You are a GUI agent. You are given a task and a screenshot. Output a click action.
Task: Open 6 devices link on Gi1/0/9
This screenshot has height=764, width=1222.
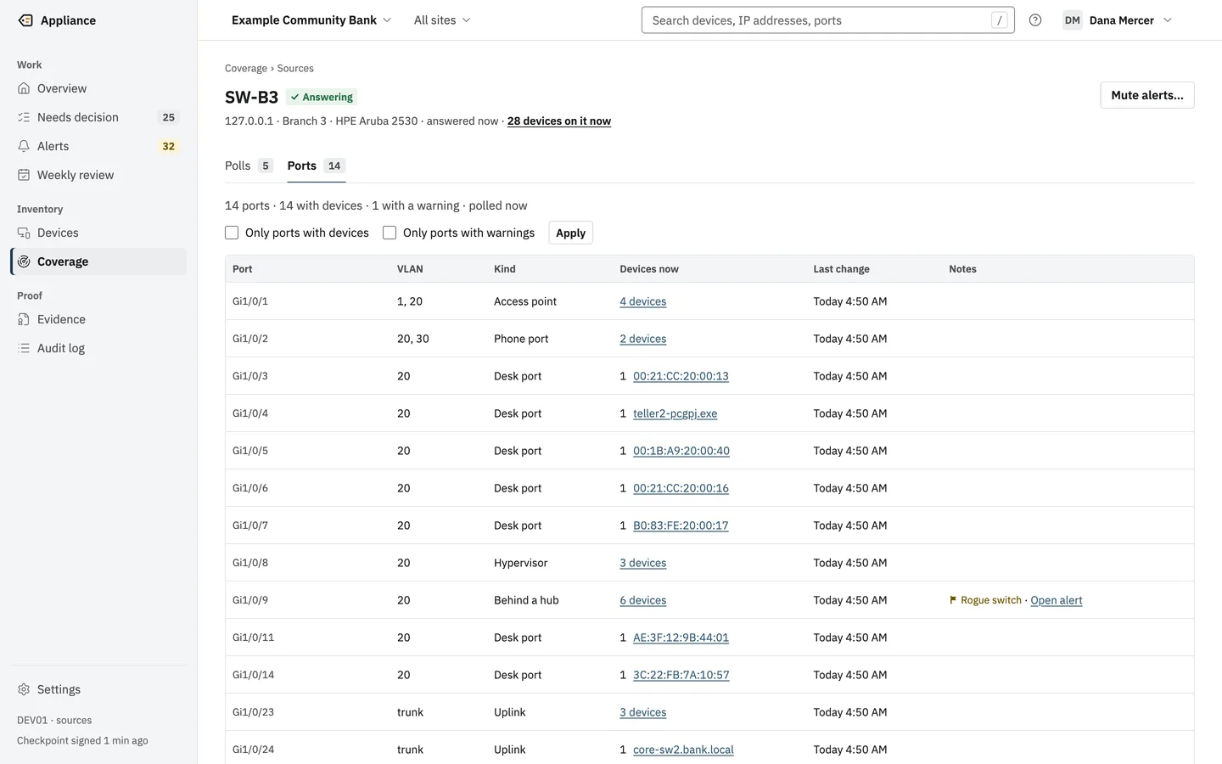[x=643, y=600]
